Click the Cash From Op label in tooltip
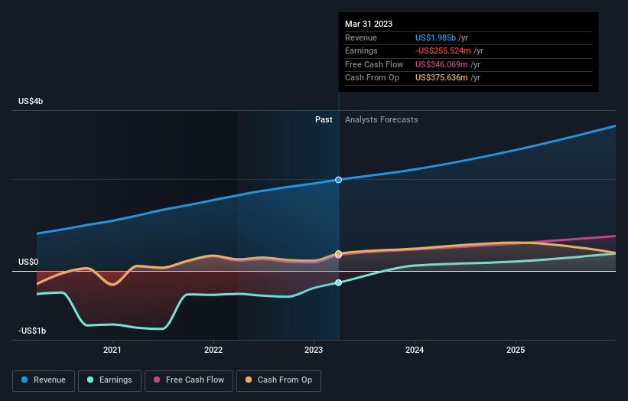The height and width of the screenshot is (401, 628). pyautogui.click(x=372, y=78)
